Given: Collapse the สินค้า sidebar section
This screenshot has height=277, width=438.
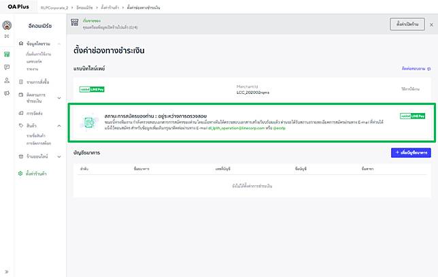Looking at the screenshot, I should pos(59,127).
